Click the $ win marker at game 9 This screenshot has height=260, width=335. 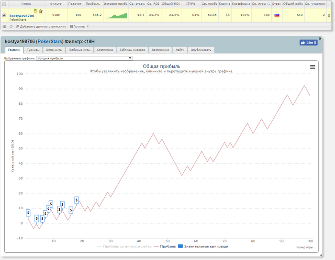click(51, 204)
